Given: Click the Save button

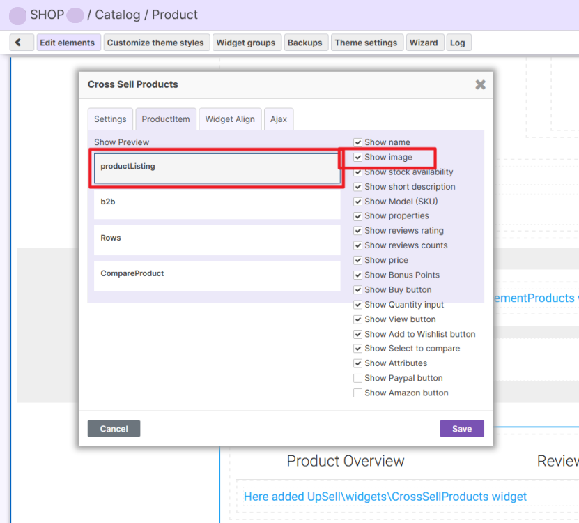Looking at the screenshot, I should pos(461,429).
